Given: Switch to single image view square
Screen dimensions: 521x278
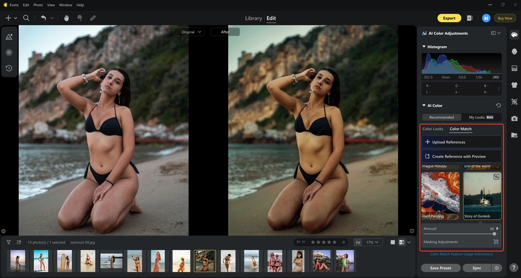Looking at the screenshot, I should coord(393,242).
